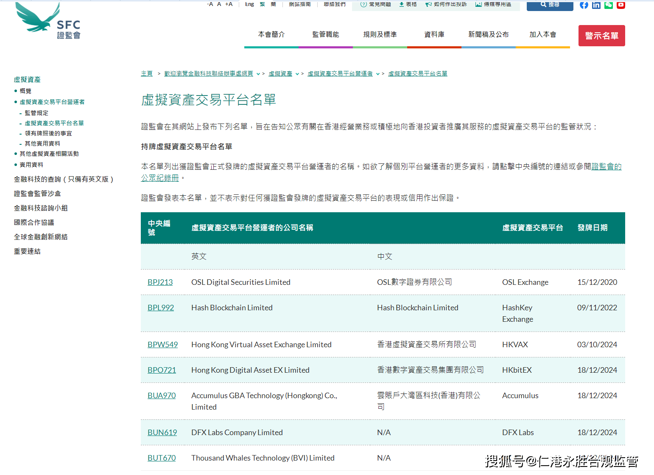Open 其他實用資料 sidebar item
The height and width of the screenshot is (475, 654).
click(x=42, y=143)
